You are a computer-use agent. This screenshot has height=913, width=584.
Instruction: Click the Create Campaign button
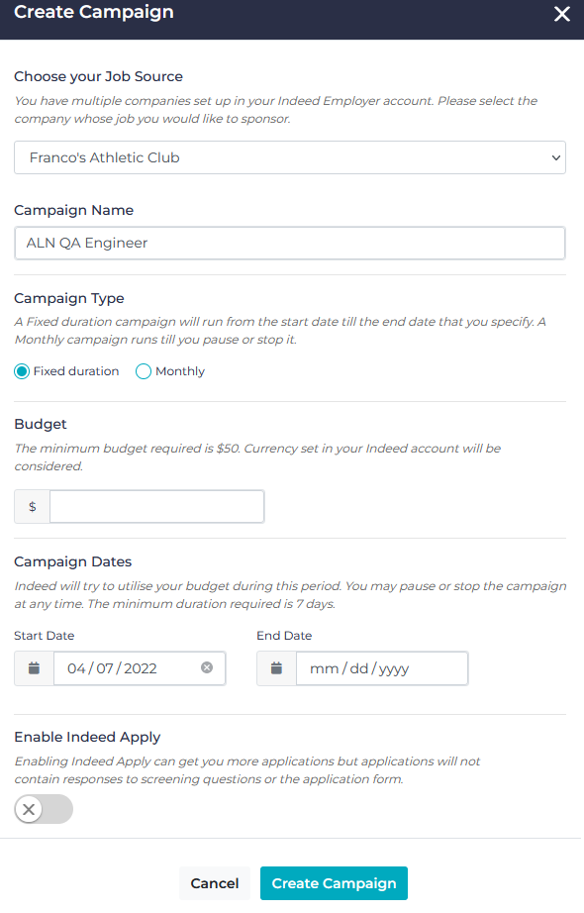[334, 883]
